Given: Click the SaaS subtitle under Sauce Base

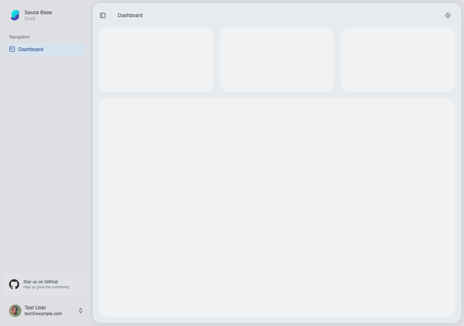Looking at the screenshot, I should point(30,18).
